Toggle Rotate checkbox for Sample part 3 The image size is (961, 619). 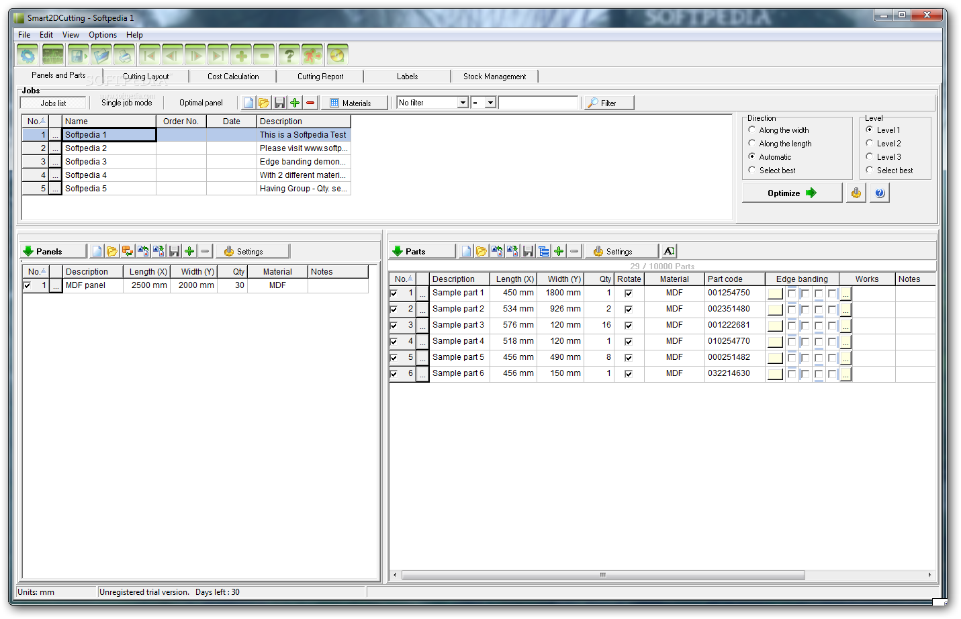[629, 326]
